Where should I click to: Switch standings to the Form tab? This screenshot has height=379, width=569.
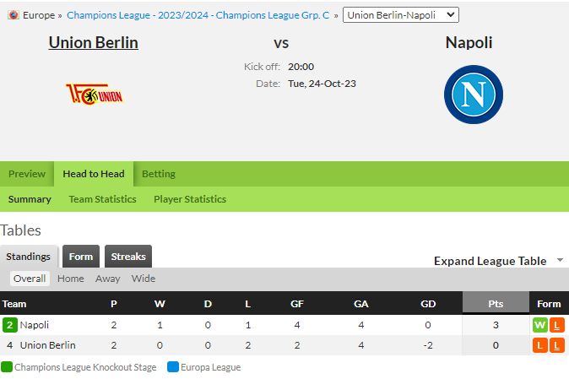click(81, 257)
